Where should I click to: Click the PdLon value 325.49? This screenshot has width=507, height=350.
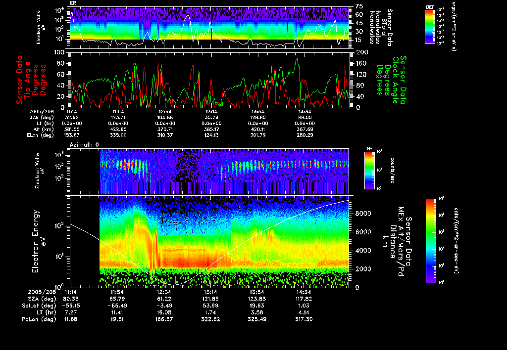pos(257,319)
